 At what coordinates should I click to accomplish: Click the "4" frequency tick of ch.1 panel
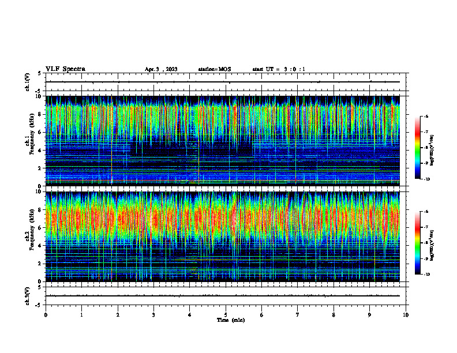tap(40, 151)
